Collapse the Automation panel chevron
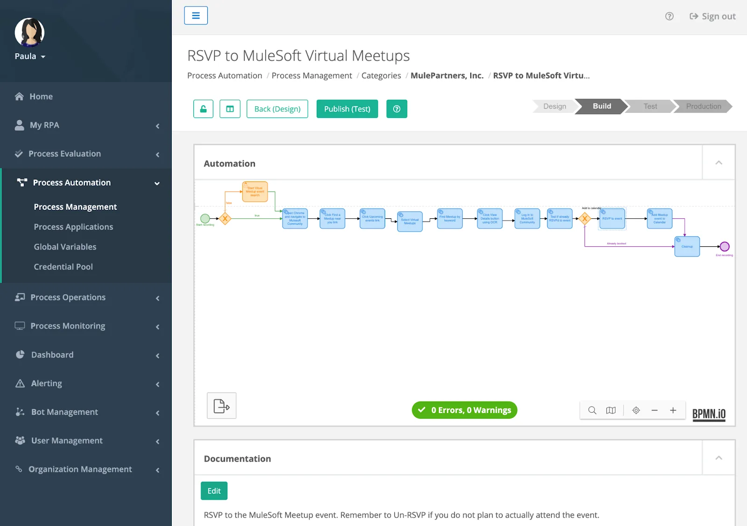 [719, 163]
